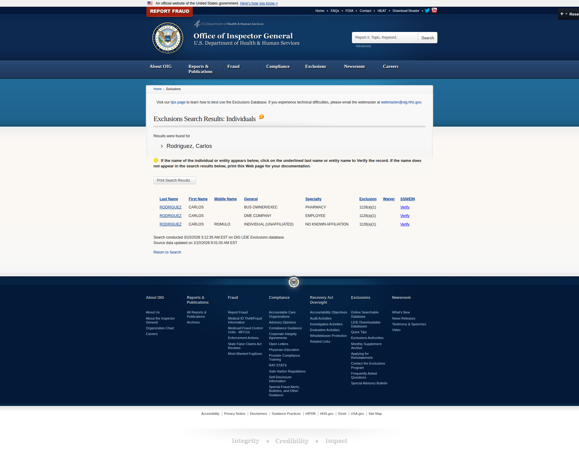Sort results by Last Name column
The height and width of the screenshot is (465, 579).
169,199
